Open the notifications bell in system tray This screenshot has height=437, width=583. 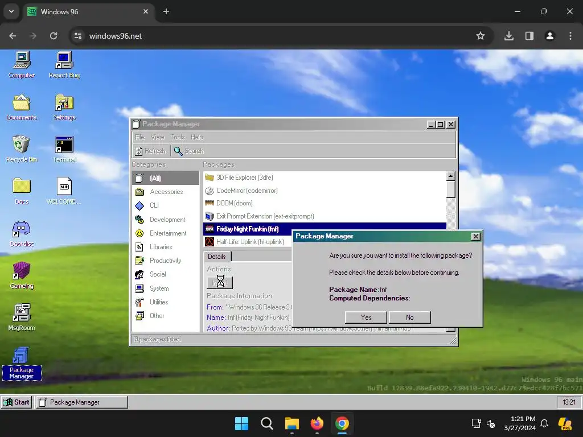tap(544, 423)
